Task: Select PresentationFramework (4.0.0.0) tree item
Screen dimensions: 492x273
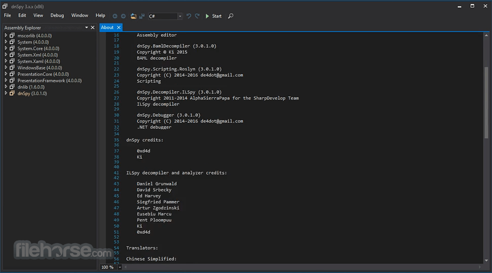Action: (50, 81)
